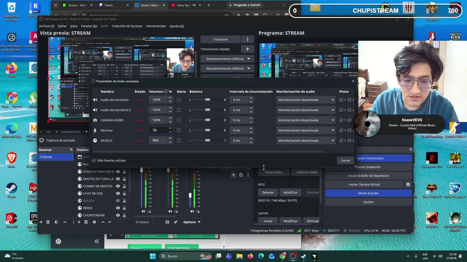Enable Mono for CAMARA RAZER
467x262 pixels.
[x=179, y=120]
